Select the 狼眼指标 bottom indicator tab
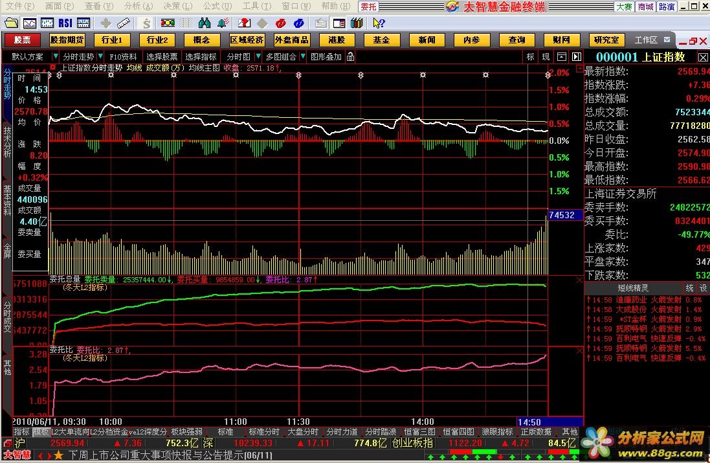Image resolution: width=710 pixels, height=463 pixels. 497,432
